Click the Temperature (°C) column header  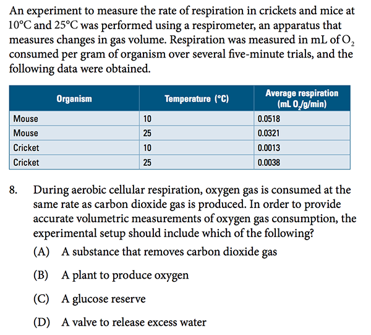tap(197, 98)
